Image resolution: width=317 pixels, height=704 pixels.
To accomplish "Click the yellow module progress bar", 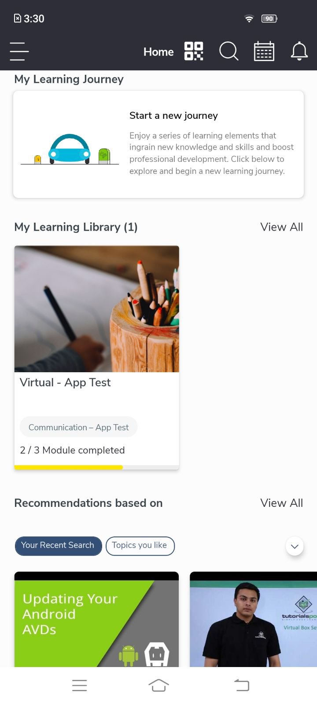I will coord(69,467).
